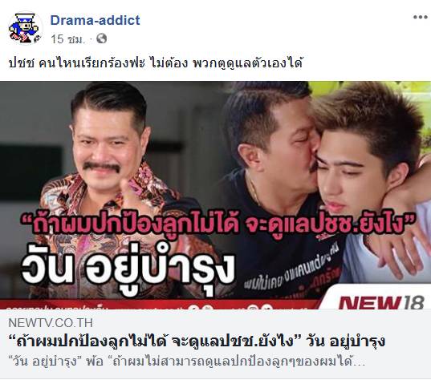Open the NEWTV.CO.TH source domain label
Screen dimensions: 431x380
51,323
